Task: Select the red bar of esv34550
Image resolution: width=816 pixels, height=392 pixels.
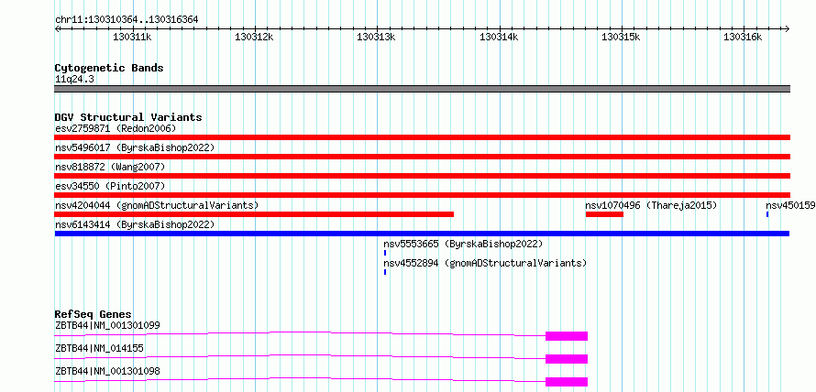Action: click(423, 195)
